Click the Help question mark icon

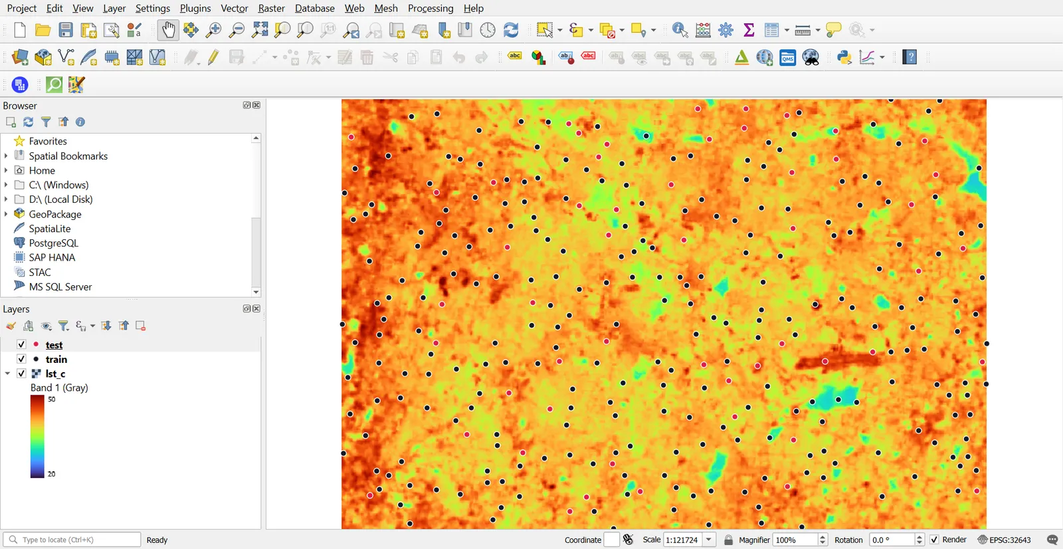[910, 58]
